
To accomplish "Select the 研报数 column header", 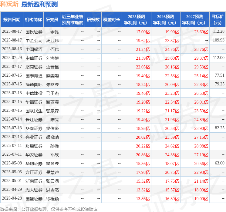I will (93, 20).
